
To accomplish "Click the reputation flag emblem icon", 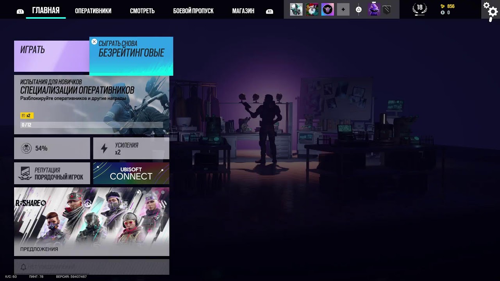I will [x=25, y=173].
